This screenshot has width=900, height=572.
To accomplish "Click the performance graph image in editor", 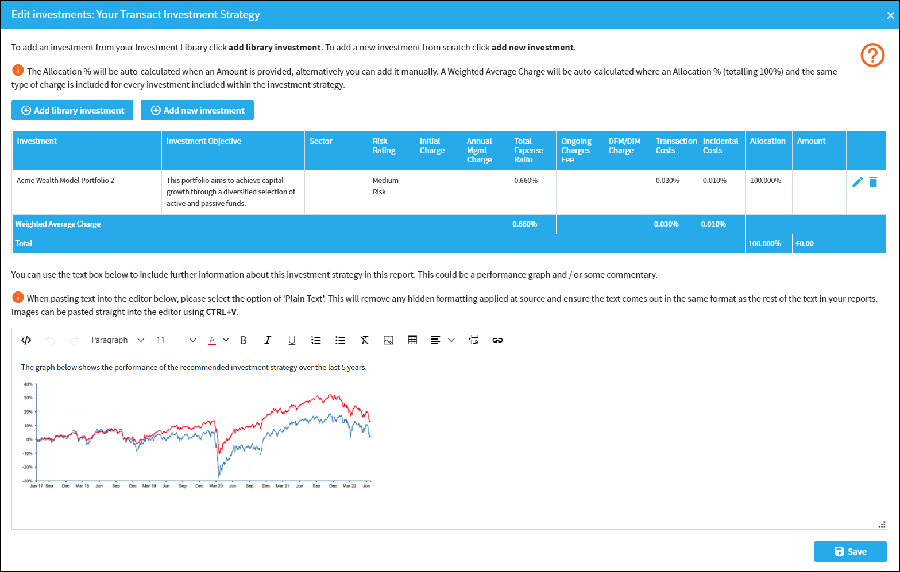I will (x=197, y=435).
